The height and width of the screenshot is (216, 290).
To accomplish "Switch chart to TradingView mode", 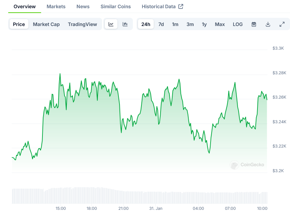I will coord(82,24).
